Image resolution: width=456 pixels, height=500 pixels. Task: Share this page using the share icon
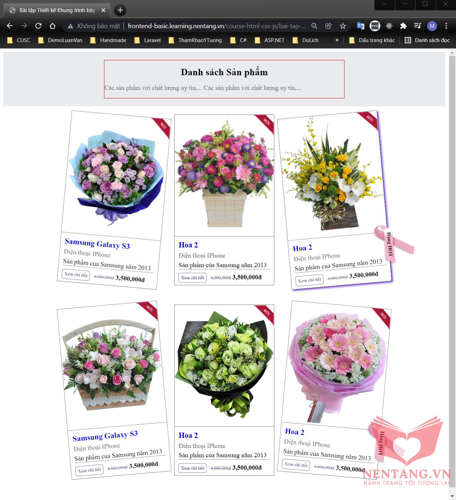328,26
